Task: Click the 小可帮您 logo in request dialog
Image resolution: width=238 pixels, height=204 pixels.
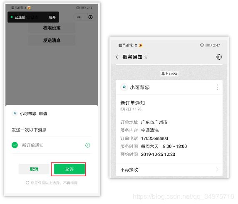Action: (15, 113)
